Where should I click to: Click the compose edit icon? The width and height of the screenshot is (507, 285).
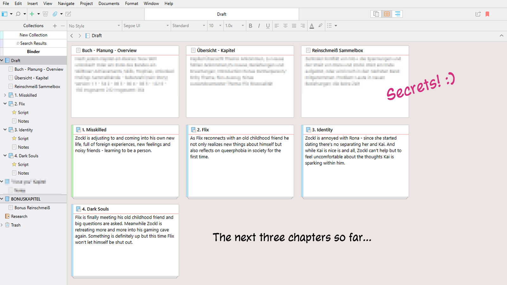coord(68,14)
